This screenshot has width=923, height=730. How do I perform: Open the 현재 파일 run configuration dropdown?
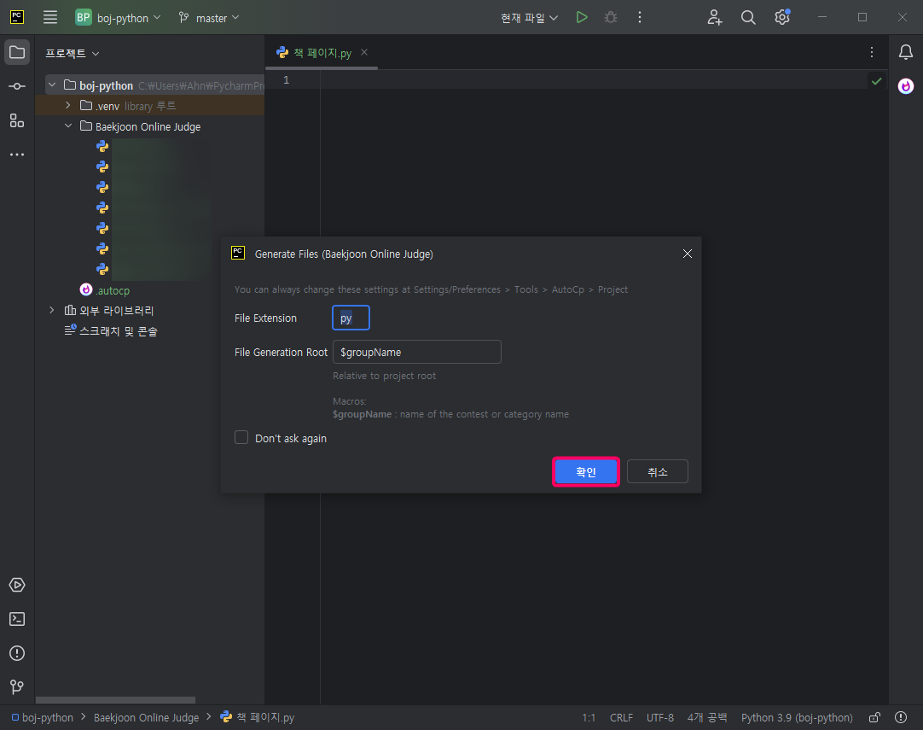[x=529, y=18]
